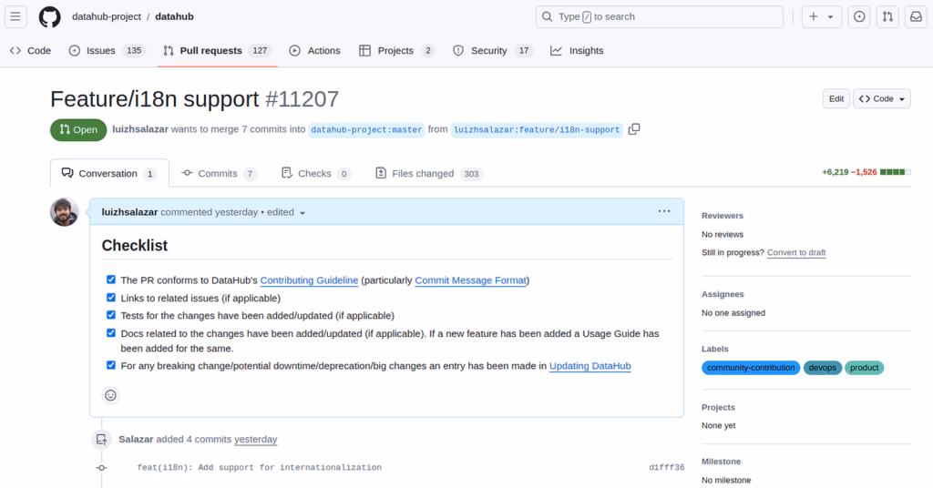Add an emoji reaction to comment
Screen dimensions: 933x488
pyautogui.click(x=111, y=395)
